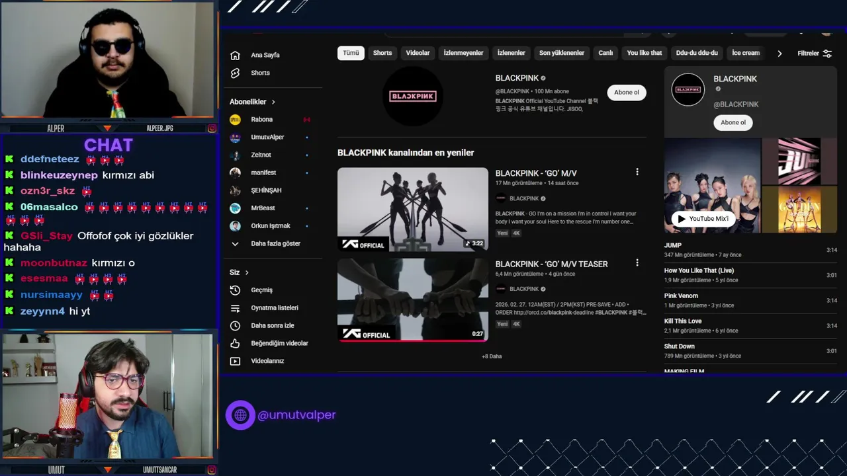Open Ana Sayfa home icon in sidebar

[235, 56]
